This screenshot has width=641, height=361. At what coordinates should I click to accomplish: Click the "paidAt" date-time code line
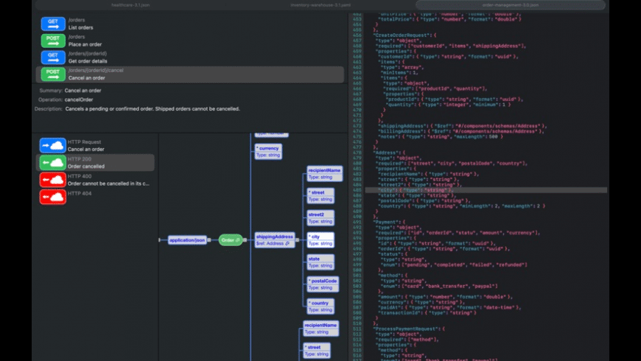(x=449, y=307)
